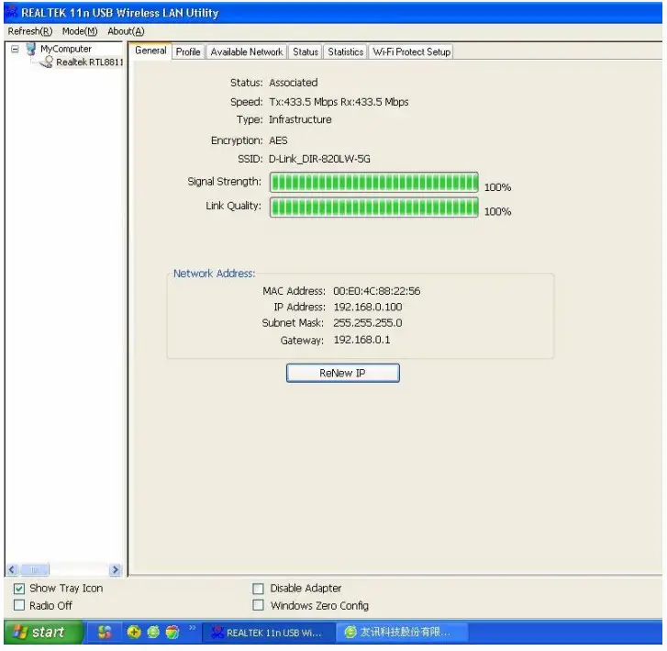Open the Mode menu

tap(80, 31)
